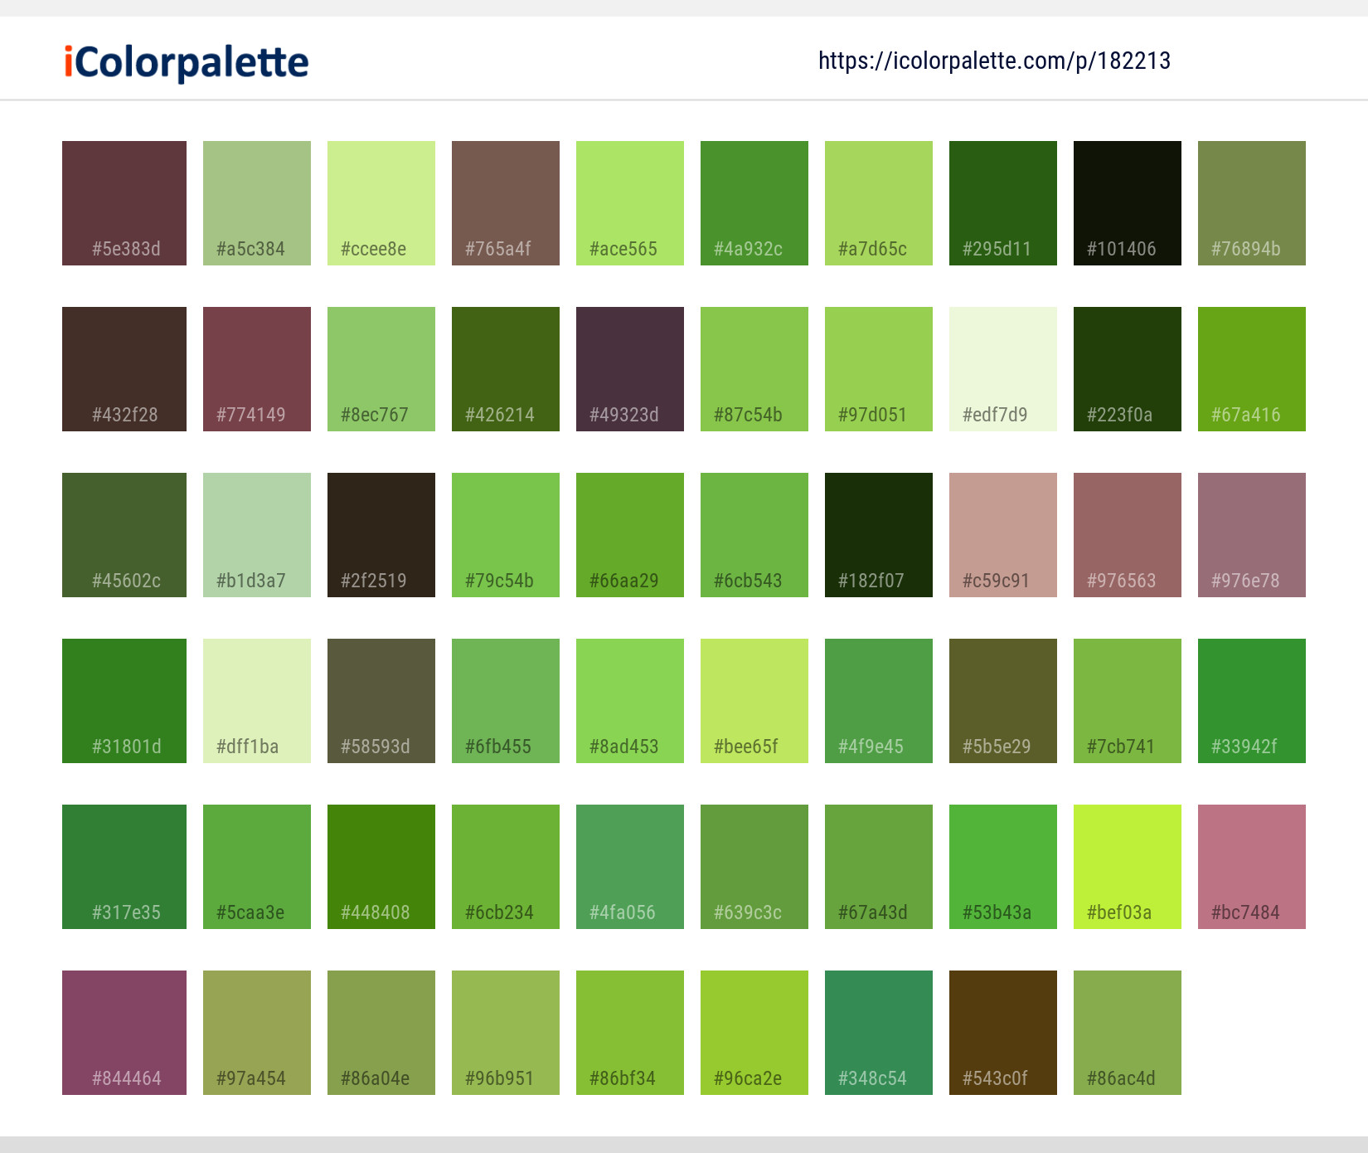Choose the #33942f swatch
Screen dimensions: 1368x1153
1252,701
